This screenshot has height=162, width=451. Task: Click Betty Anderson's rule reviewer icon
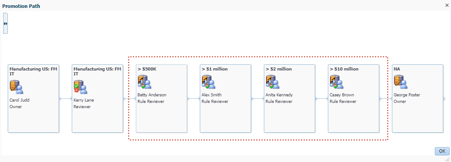coord(144,82)
